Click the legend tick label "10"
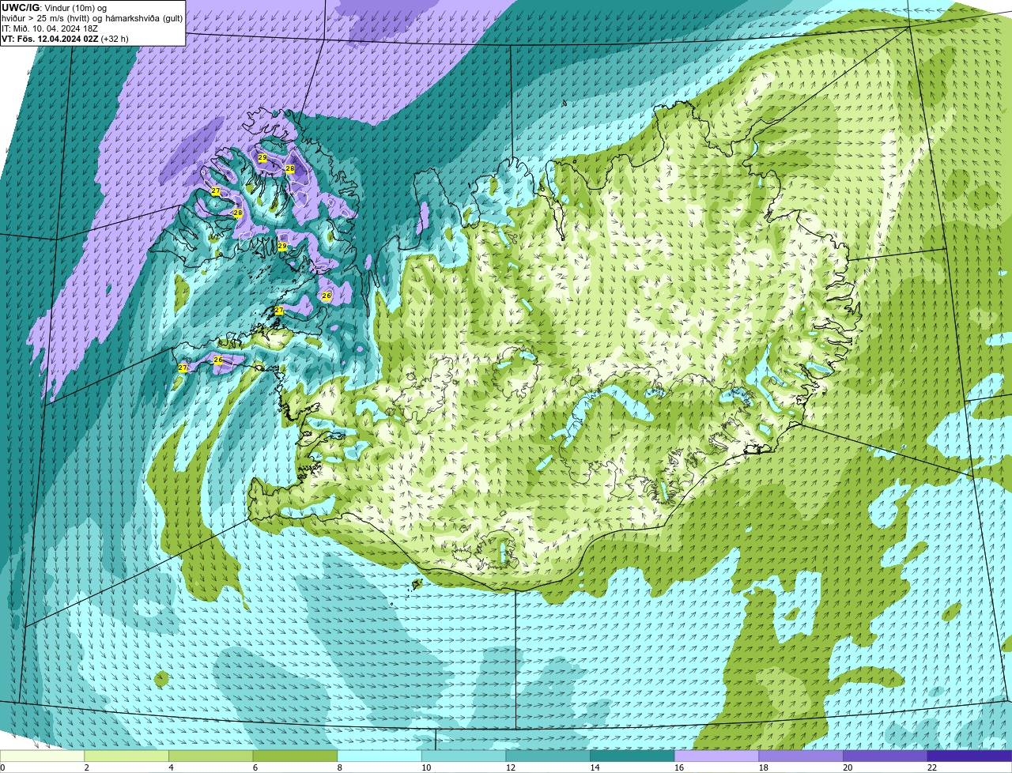 tap(426, 767)
